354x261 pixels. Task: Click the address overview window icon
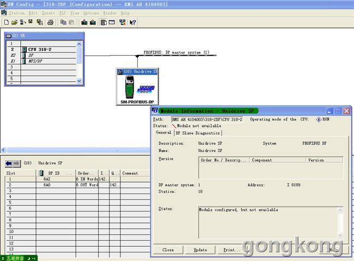coord(112,22)
